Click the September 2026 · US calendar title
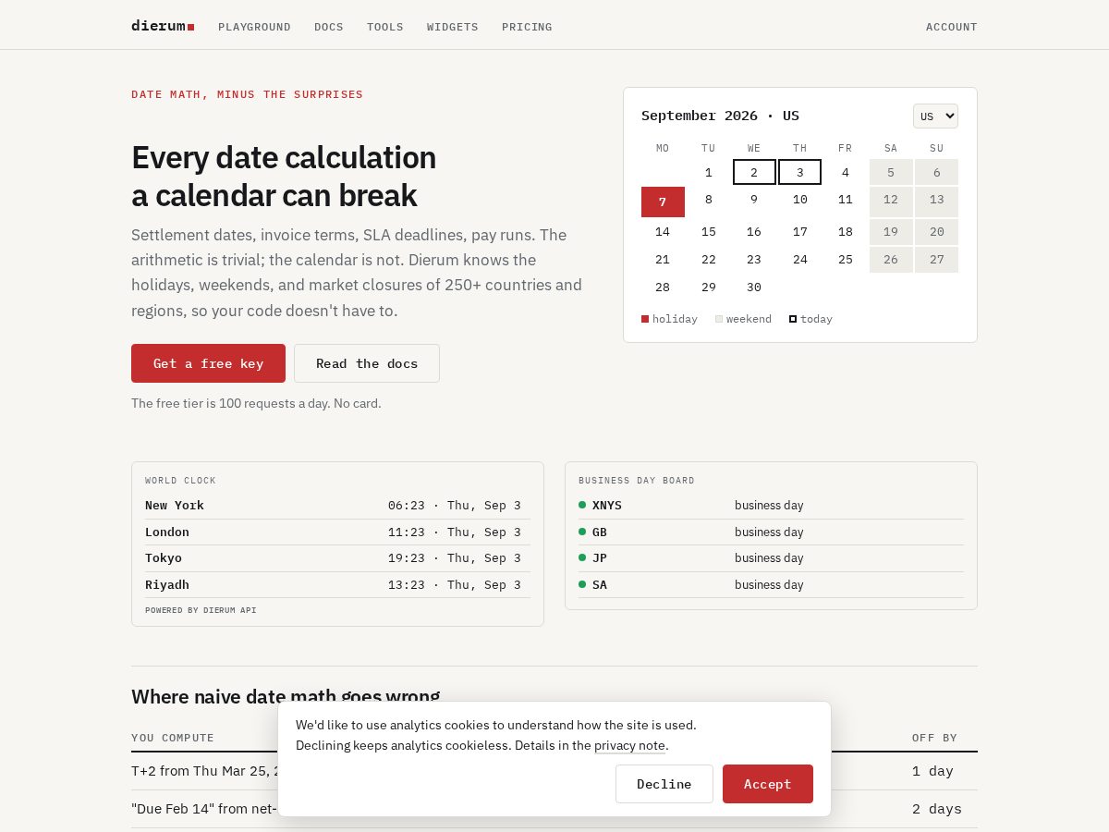 tap(720, 116)
